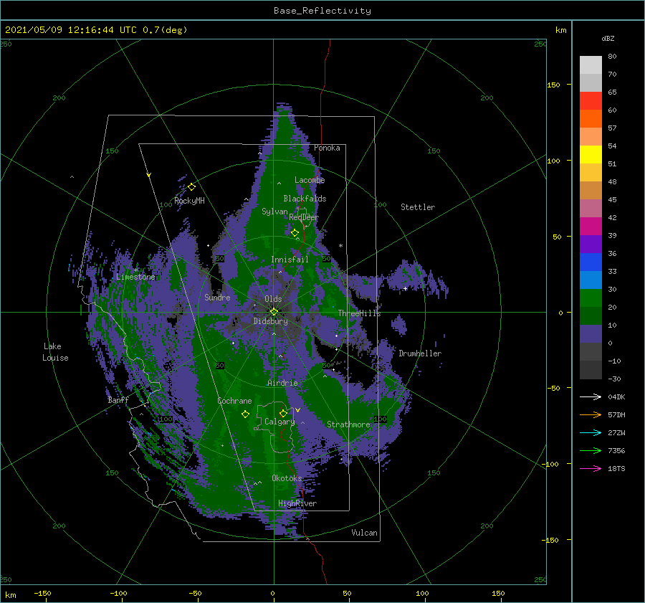This screenshot has width=645, height=603.
Task: Click the white 04DK arrow in legend
Action: click(x=591, y=397)
